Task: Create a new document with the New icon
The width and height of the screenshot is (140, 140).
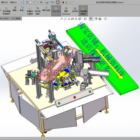Action: point(31,2)
